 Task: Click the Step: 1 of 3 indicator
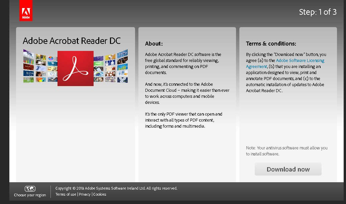(x=318, y=12)
